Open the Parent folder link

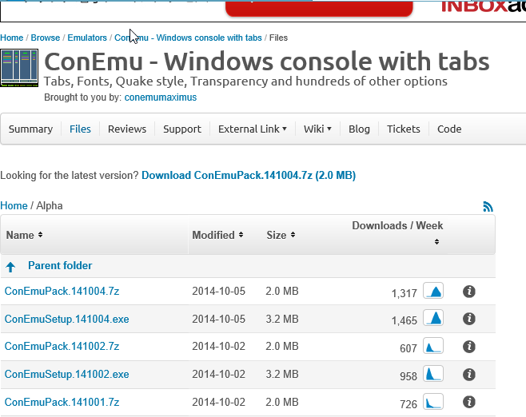[60, 265]
